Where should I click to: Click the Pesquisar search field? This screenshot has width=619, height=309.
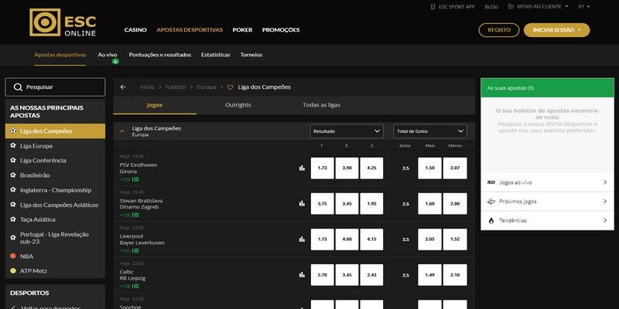coord(55,87)
